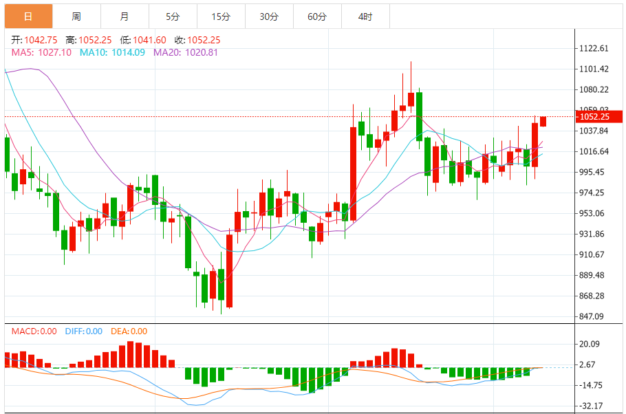Click the 开:1042.75 open price value

click(34, 40)
